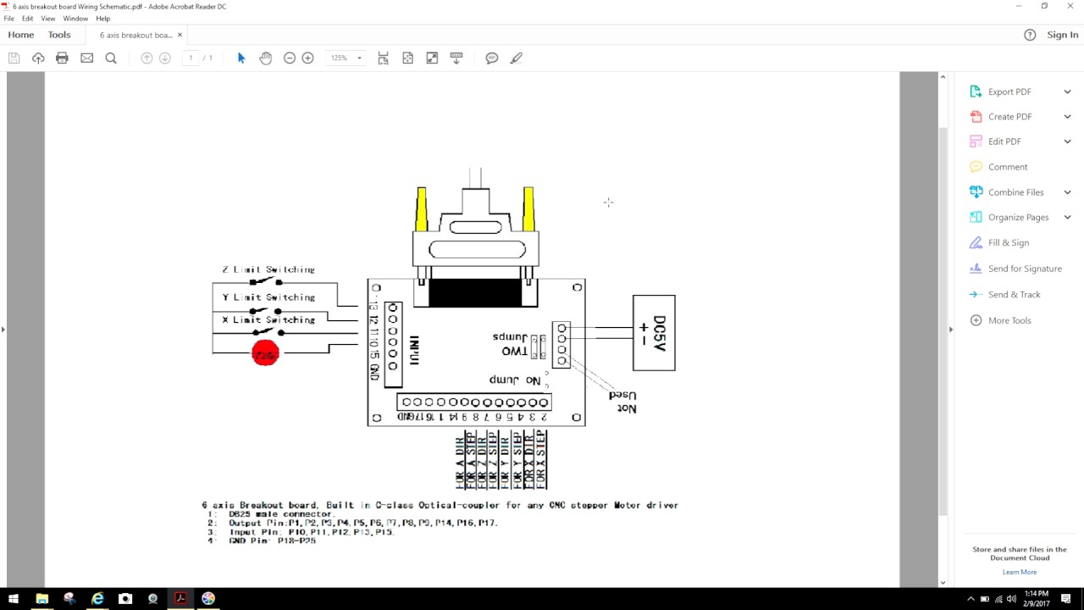Open File Explorer from the taskbar

pos(41,598)
